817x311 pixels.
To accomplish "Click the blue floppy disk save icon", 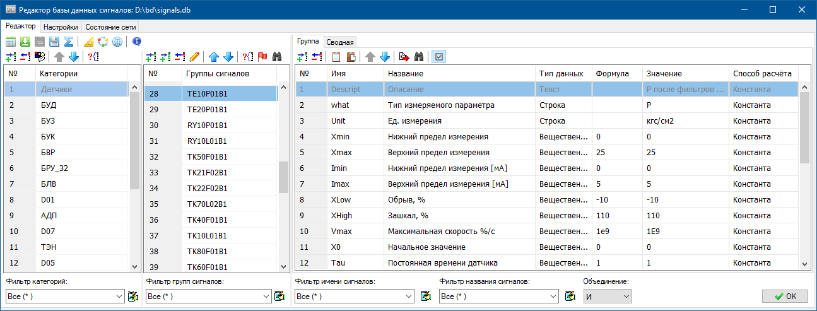I will click(54, 42).
